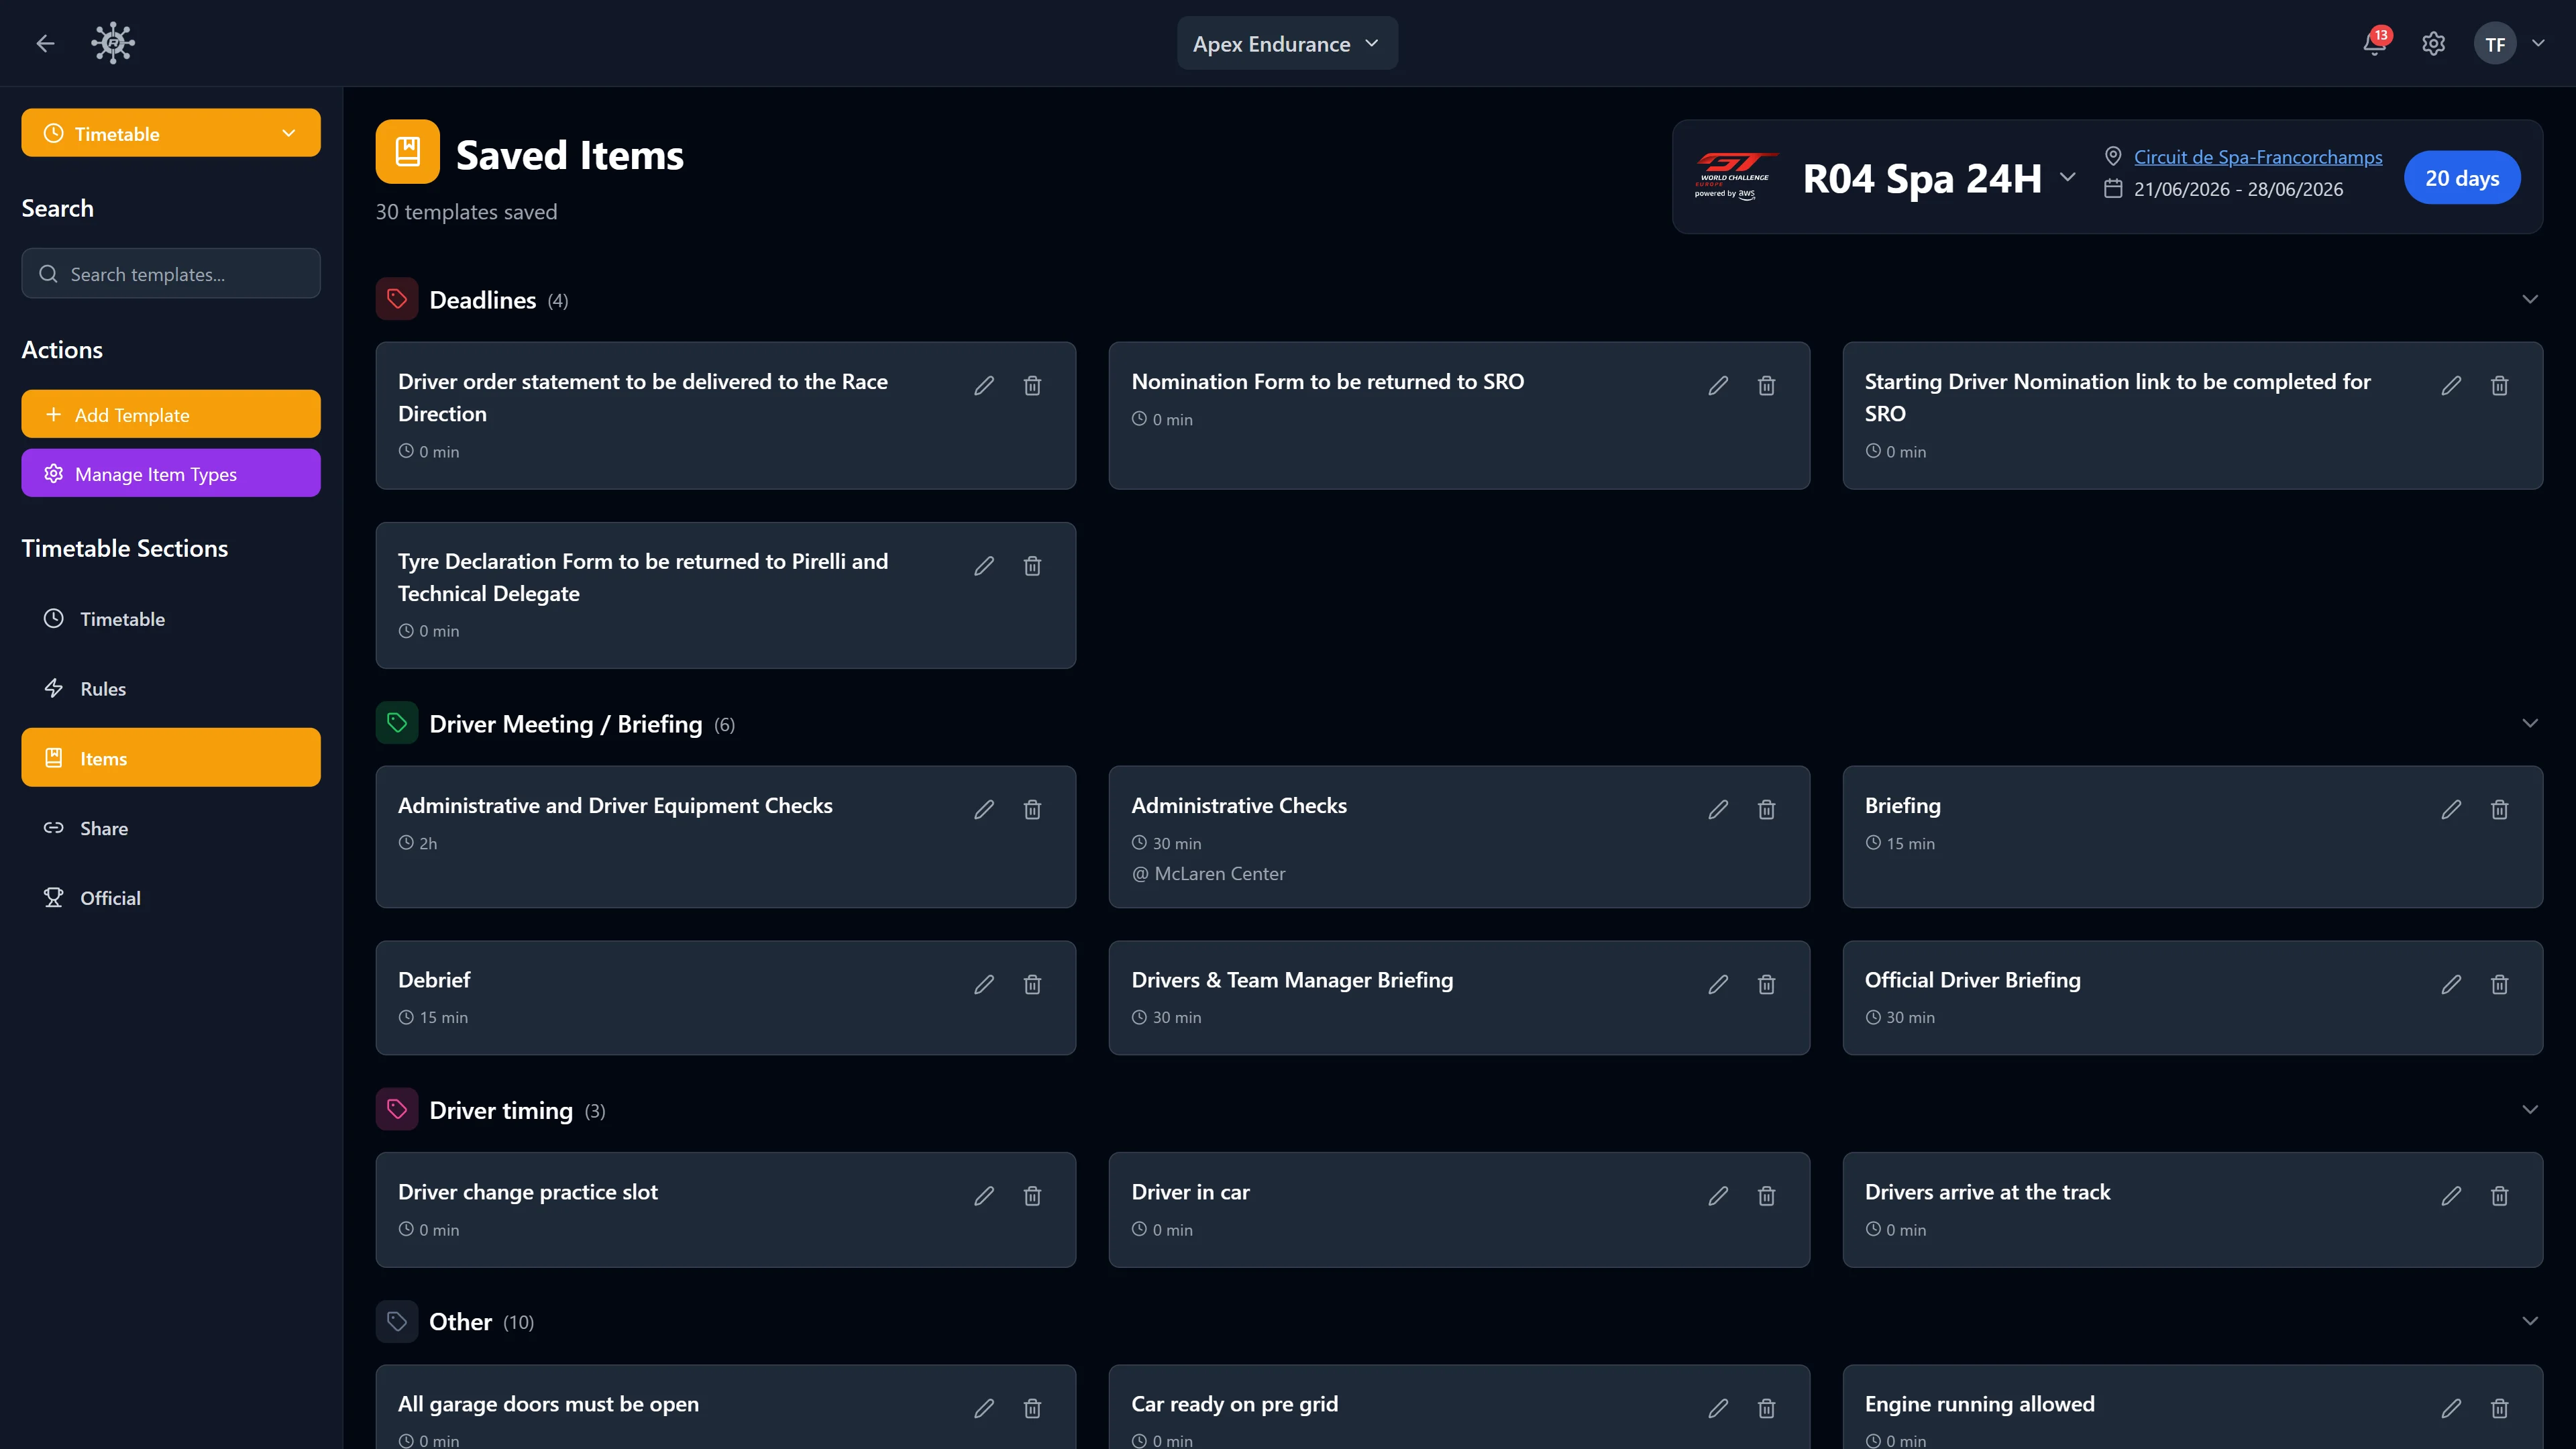Open the Timetable module dropdown
The image size is (2576, 1449).
click(171, 133)
